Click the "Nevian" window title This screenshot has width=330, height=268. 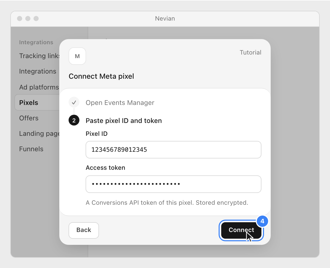(x=165, y=19)
